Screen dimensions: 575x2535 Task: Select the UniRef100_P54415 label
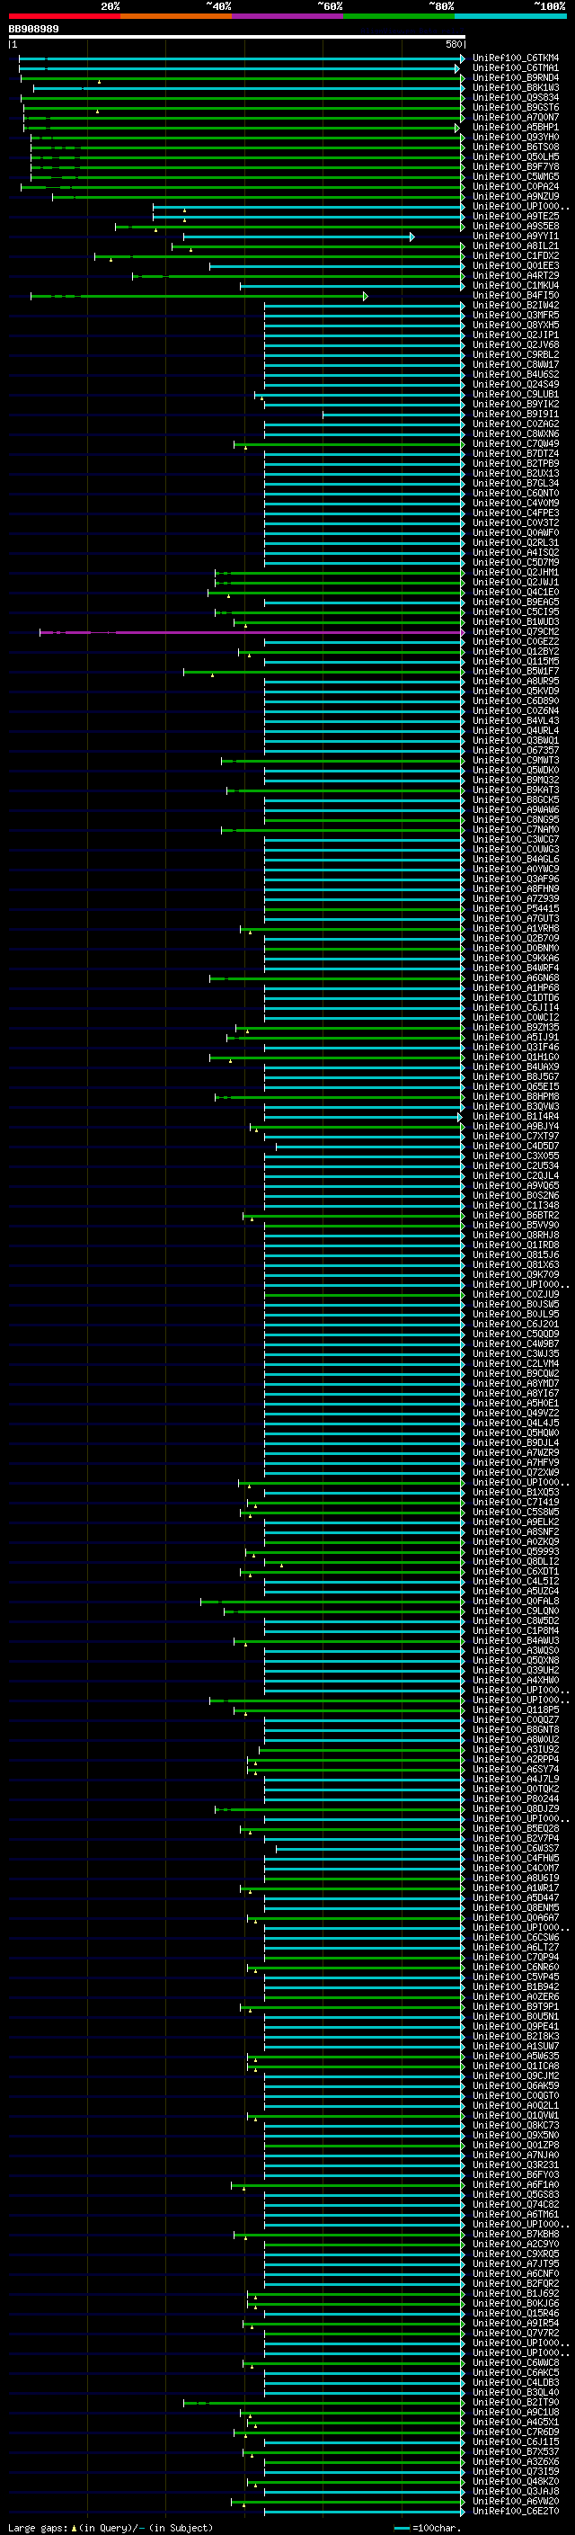click(x=516, y=908)
